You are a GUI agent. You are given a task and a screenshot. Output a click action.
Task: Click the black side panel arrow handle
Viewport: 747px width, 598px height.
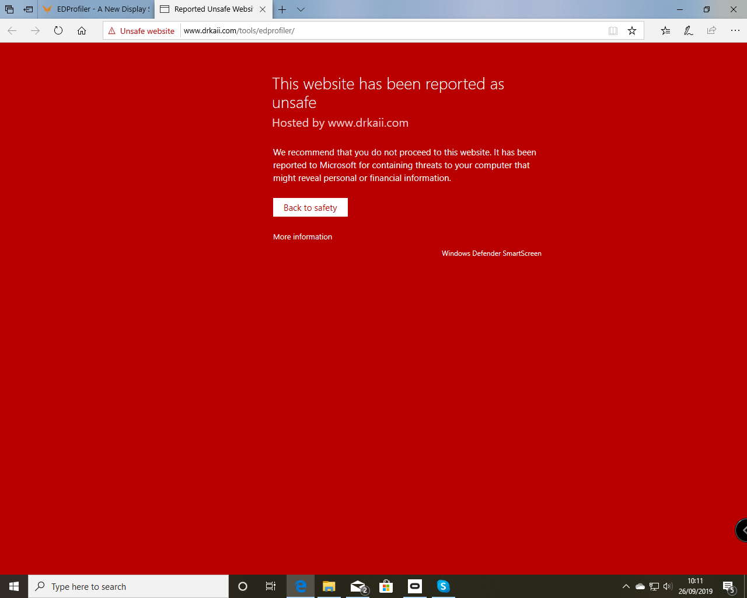click(742, 530)
